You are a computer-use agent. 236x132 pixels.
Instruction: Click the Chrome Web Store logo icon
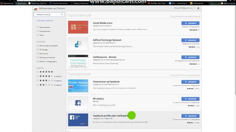tap(36, 9)
